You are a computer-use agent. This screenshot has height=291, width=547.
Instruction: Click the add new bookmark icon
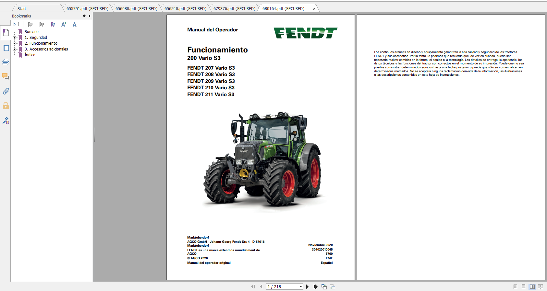tap(42, 24)
